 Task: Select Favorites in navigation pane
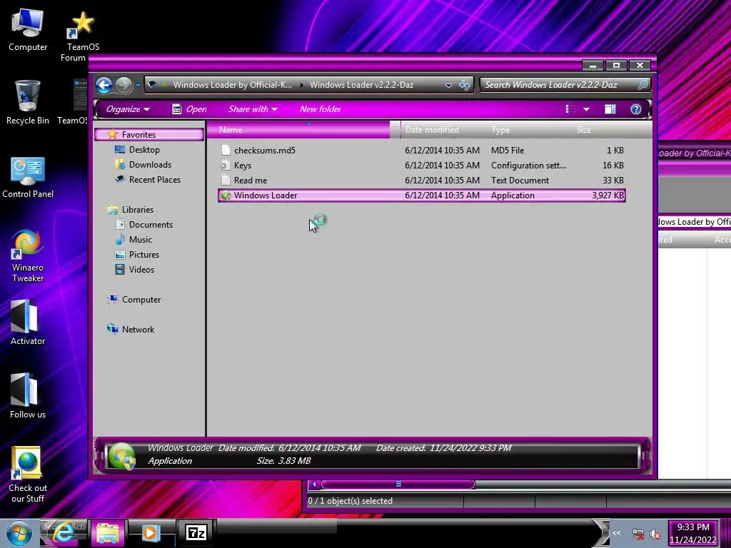[x=149, y=135]
